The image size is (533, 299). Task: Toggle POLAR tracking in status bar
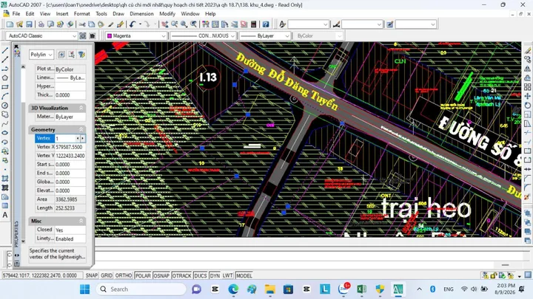pyautogui.click(x=143, y=275)
